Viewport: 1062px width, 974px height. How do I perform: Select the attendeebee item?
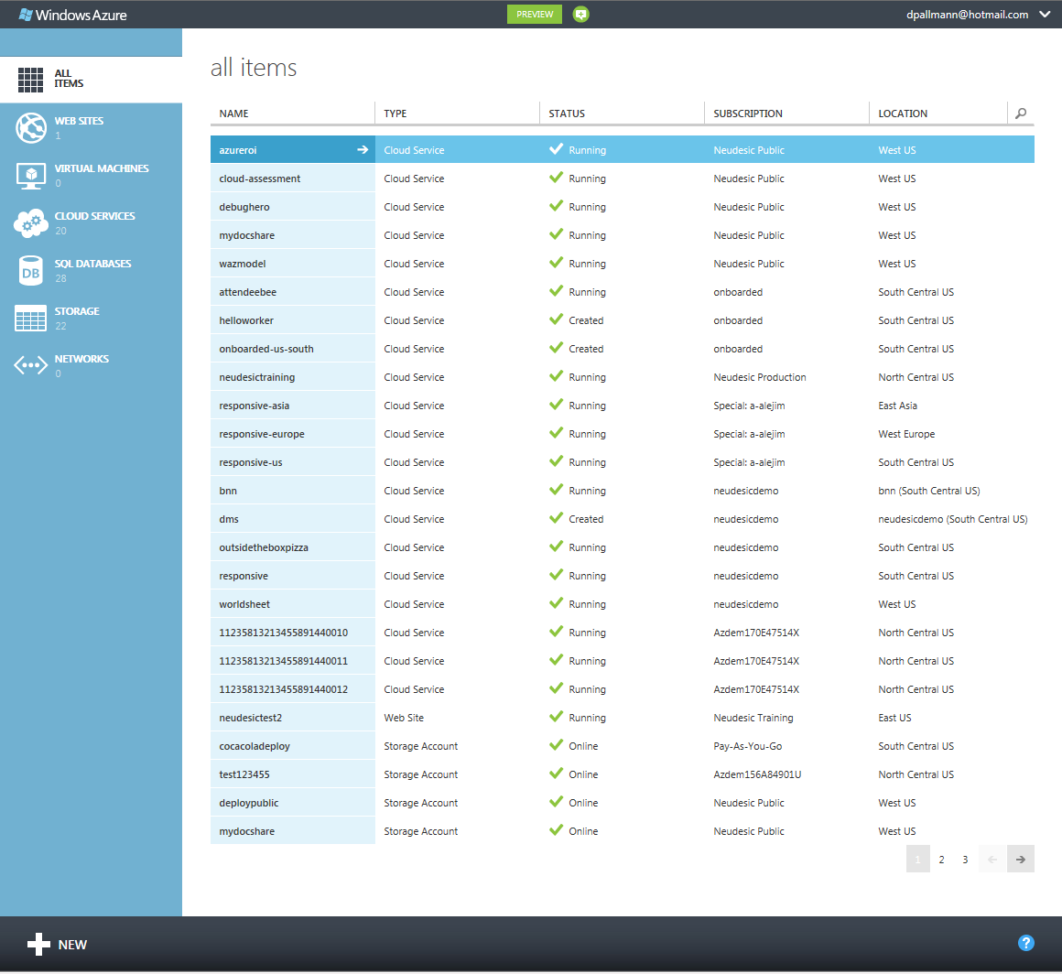click(247, 293)
